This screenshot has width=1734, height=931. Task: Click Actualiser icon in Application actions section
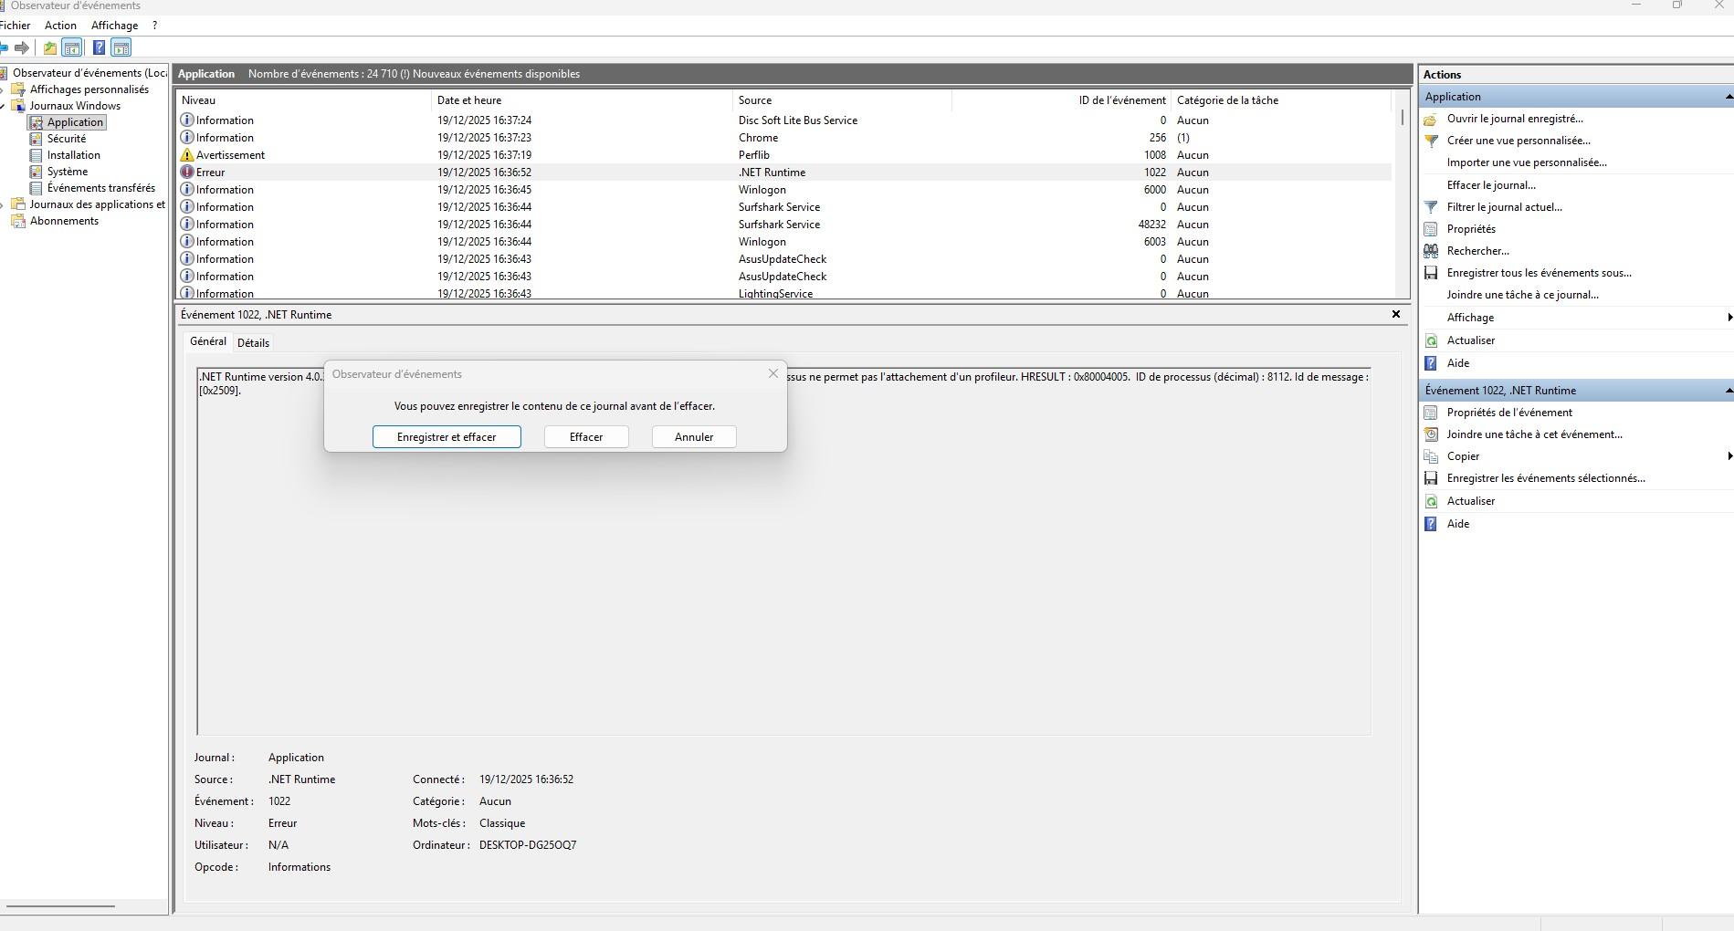point(1431,340)
